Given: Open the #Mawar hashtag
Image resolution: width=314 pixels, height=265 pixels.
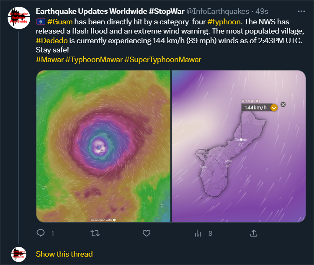Looking at the screenshot, I should tap(50, 60).
